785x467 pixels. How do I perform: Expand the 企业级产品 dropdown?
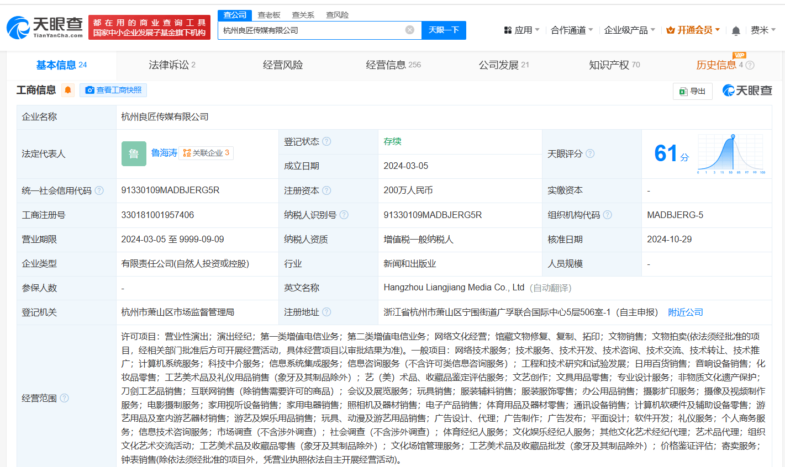pos(629,30)
